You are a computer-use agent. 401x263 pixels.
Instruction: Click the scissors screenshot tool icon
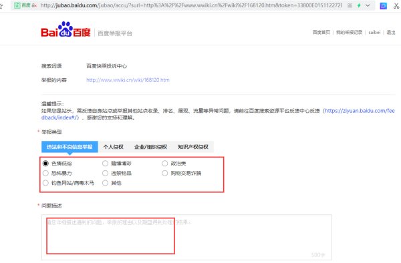click(x=396, y=5)
